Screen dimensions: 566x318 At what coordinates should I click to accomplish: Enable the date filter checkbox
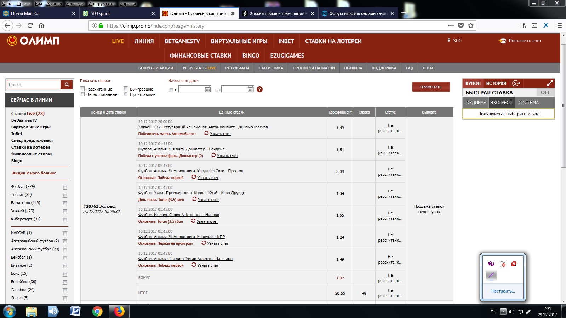pyautogui.click(x=171, y=90)
